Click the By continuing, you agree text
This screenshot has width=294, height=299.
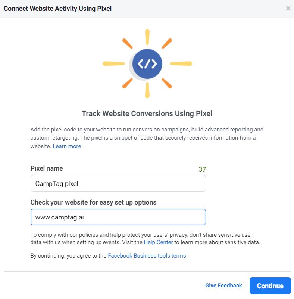[69, 256]
